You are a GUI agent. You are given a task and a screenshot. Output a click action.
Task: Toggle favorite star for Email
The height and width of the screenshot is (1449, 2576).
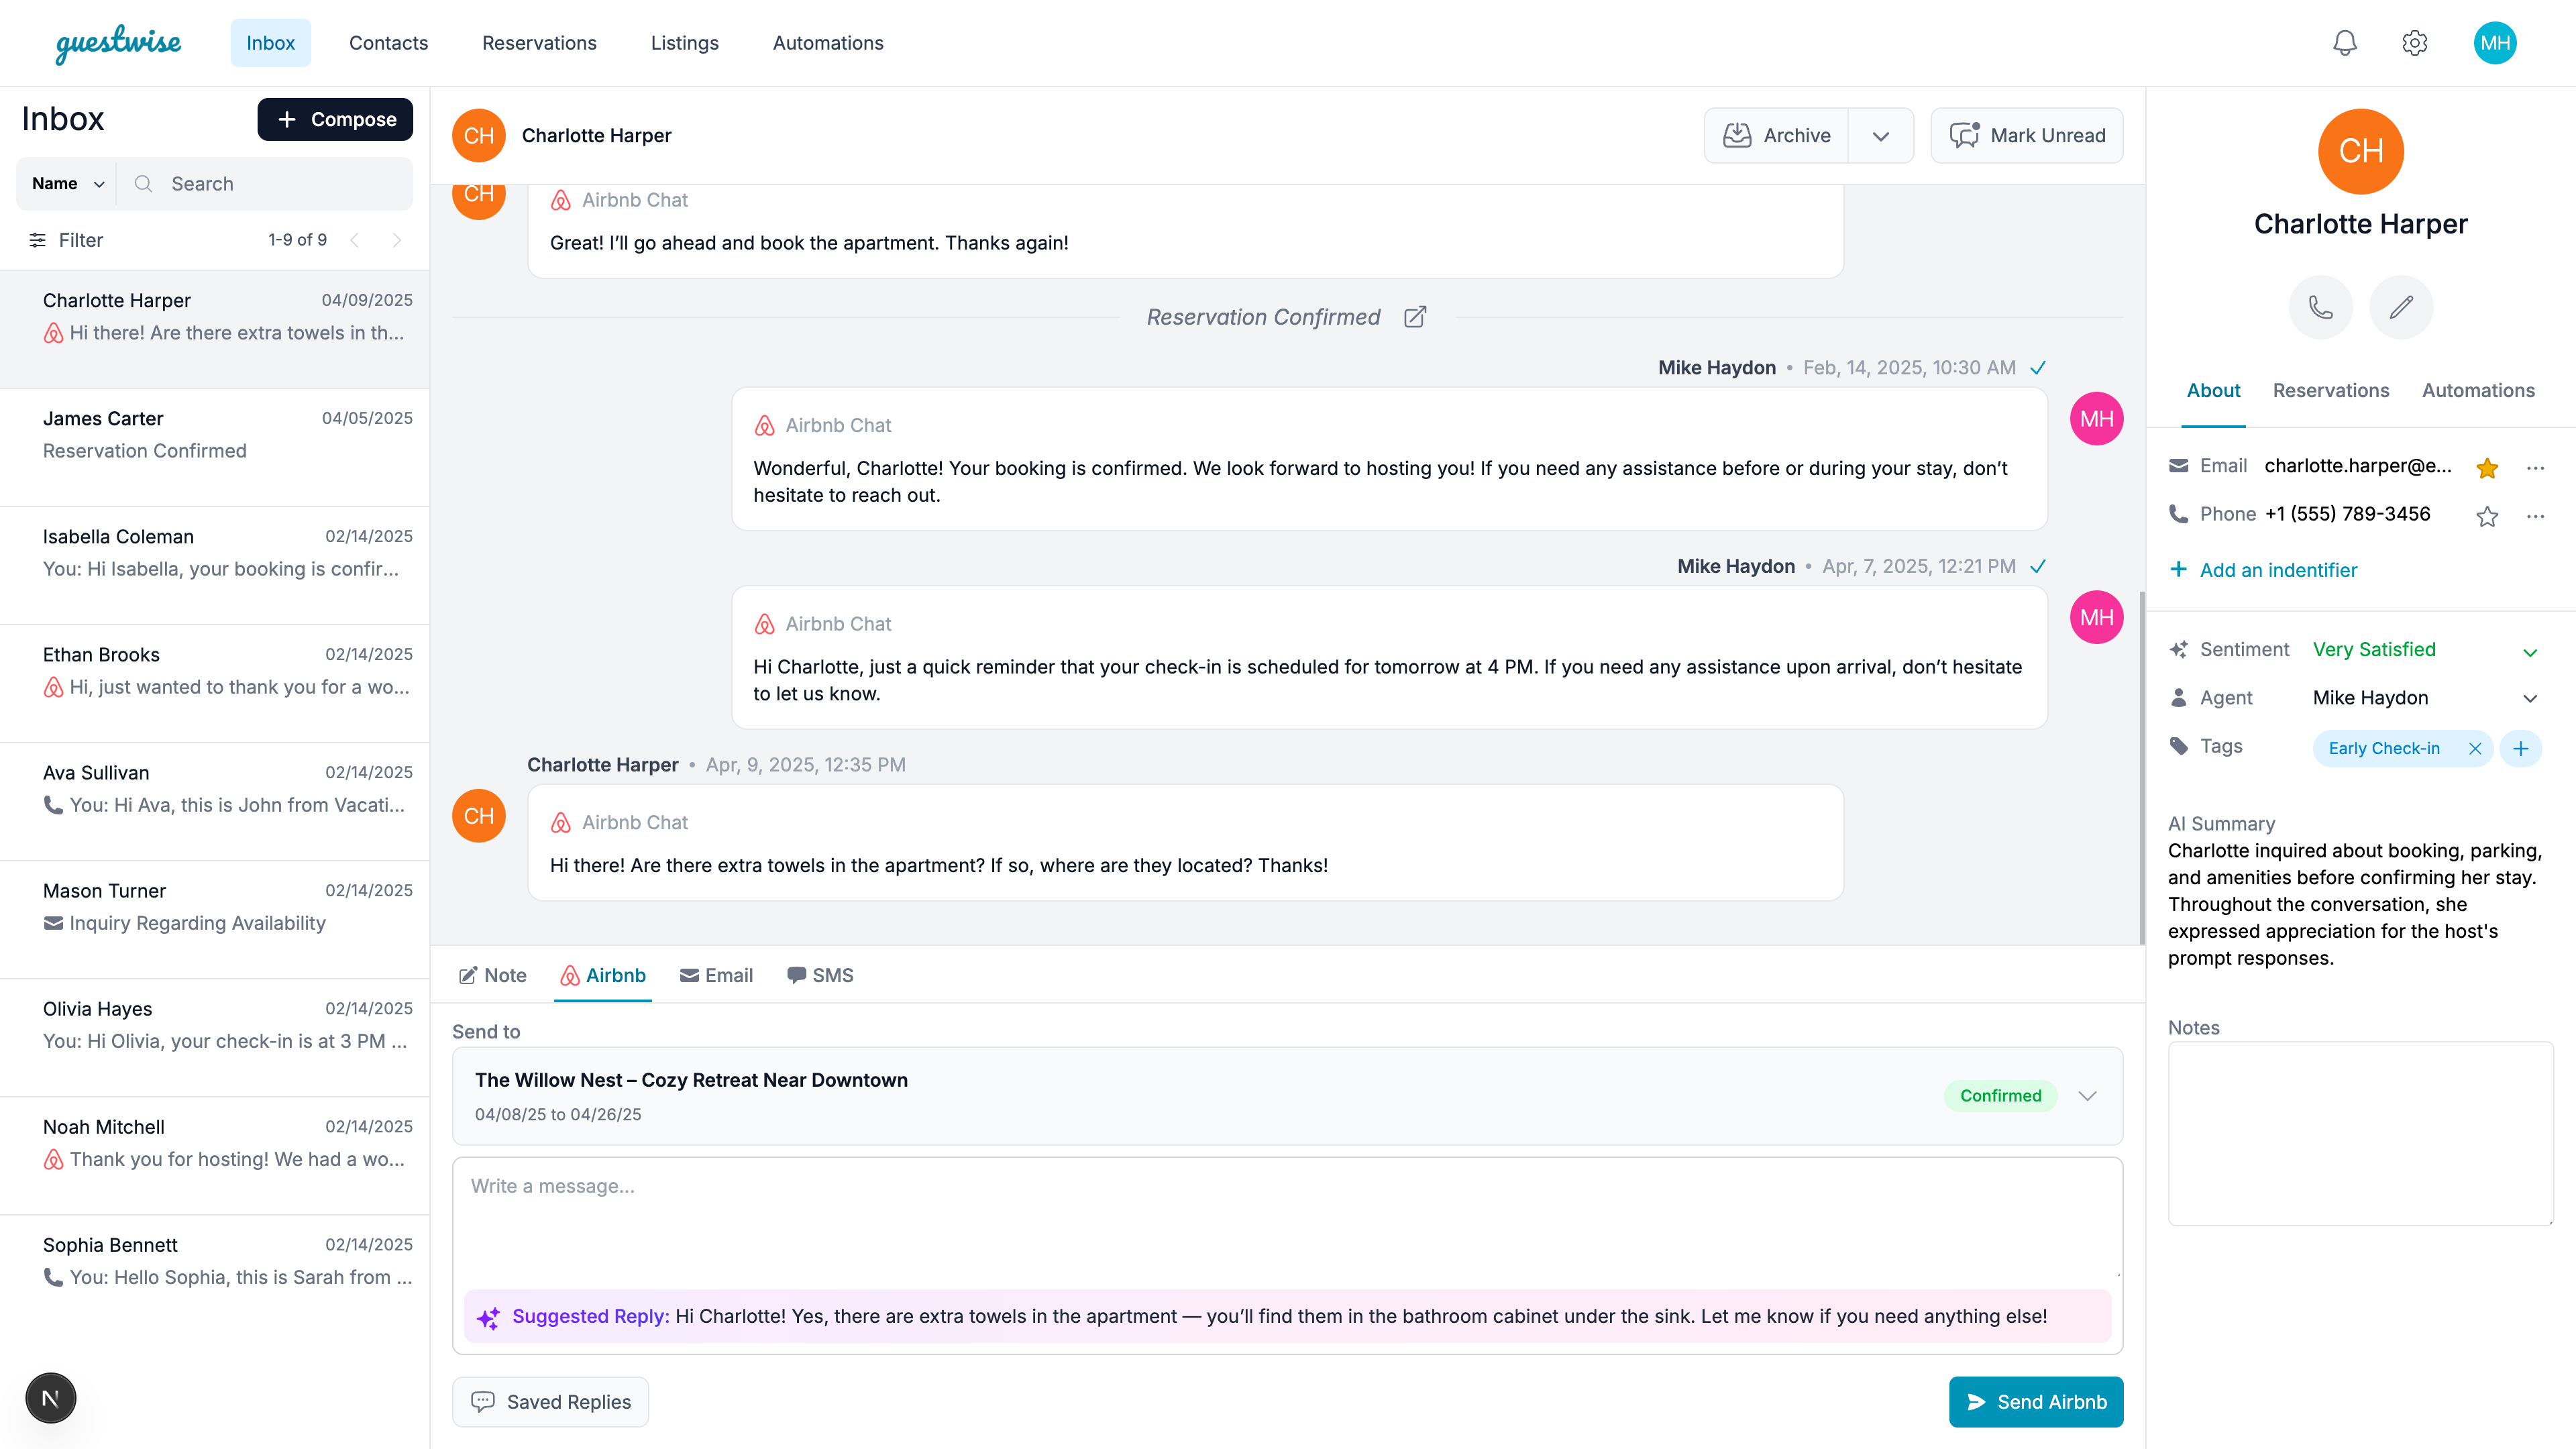coord(2487,467)
